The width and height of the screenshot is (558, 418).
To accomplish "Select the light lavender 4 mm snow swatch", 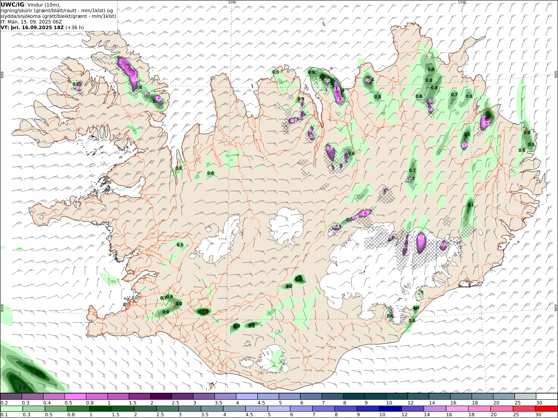I will click(x=247, y=397).
